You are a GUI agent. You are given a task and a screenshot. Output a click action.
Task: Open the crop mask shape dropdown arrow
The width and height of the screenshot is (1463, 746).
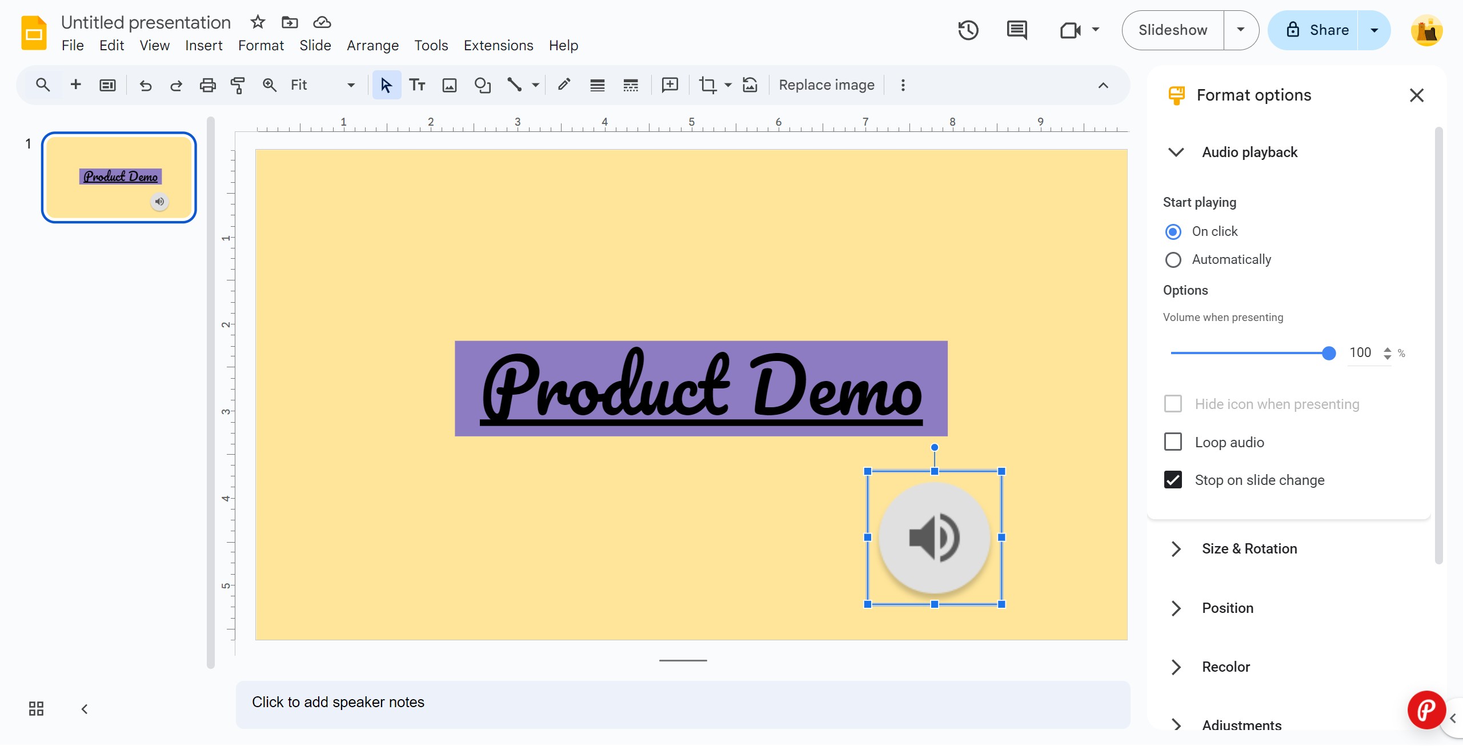click(728, 85)
